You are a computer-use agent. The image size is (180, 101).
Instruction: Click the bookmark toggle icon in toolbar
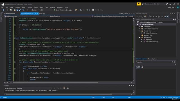pyautogui.click(x=93, y=10)
